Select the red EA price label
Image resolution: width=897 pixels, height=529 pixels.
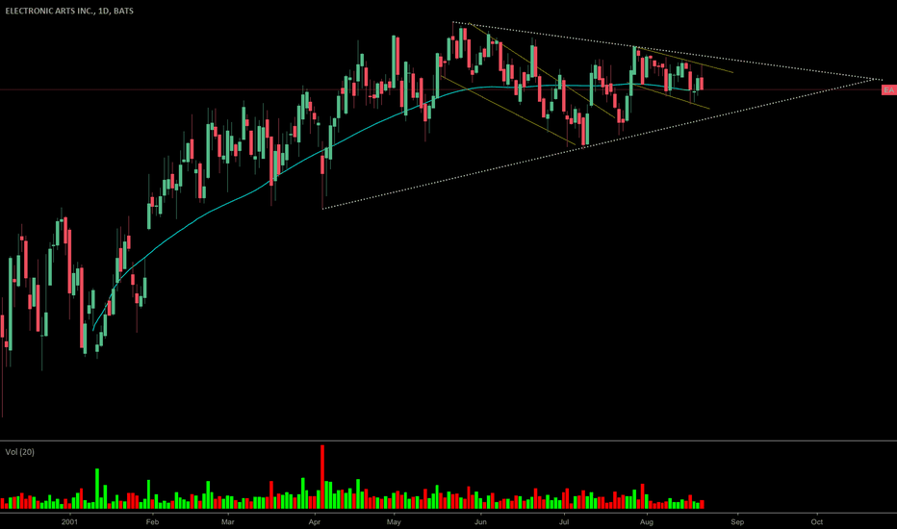click(889, 89)
